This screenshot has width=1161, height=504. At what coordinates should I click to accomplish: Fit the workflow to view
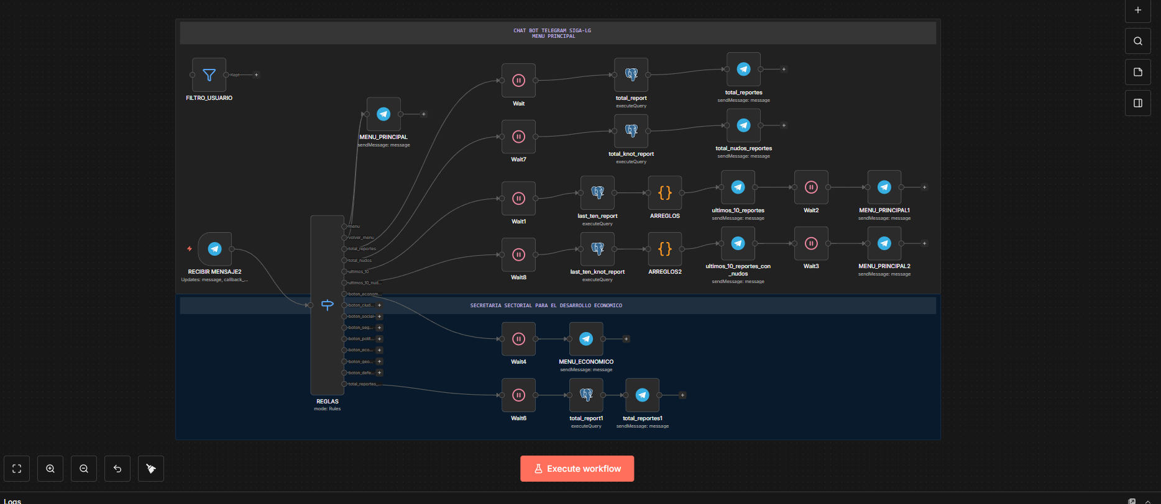(x=17, y=469)
